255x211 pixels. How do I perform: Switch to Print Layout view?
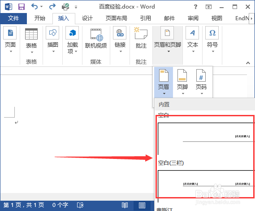(142, 205)
